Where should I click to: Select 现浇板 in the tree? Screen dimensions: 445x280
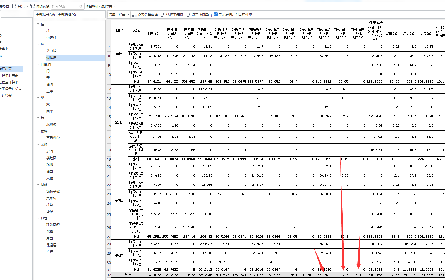(51, 124)
